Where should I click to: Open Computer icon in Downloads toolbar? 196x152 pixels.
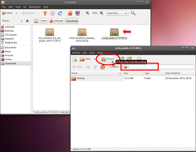click(x=78, y=13)
